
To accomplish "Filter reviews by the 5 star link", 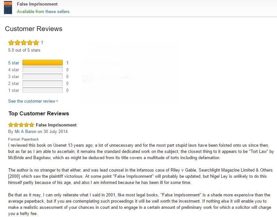I will click(14, 63).
